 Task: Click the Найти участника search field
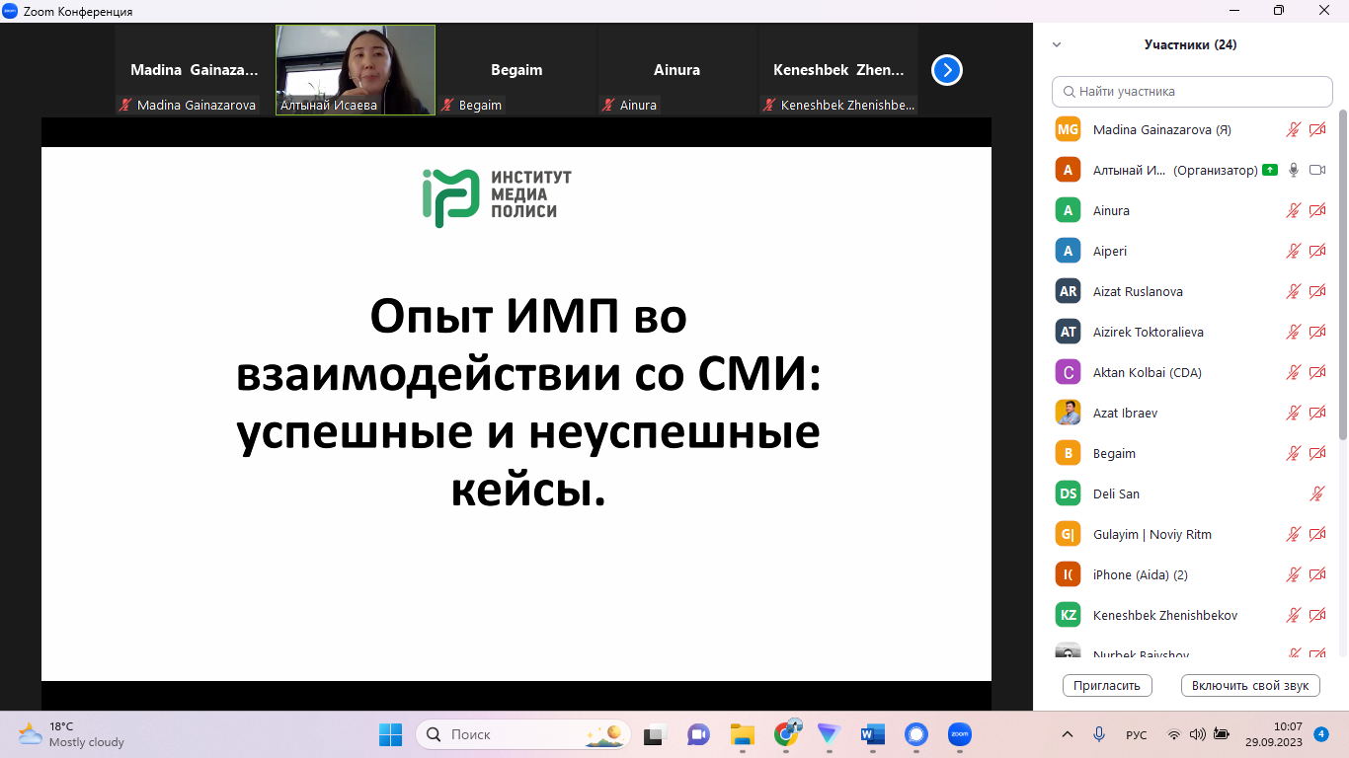[x=1192, y=91]
